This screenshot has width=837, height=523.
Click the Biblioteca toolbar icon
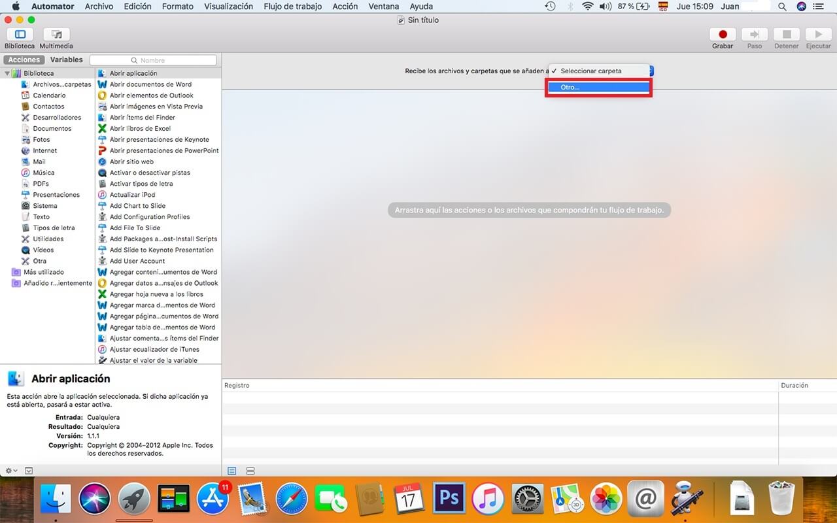click(x=20, y=34)
